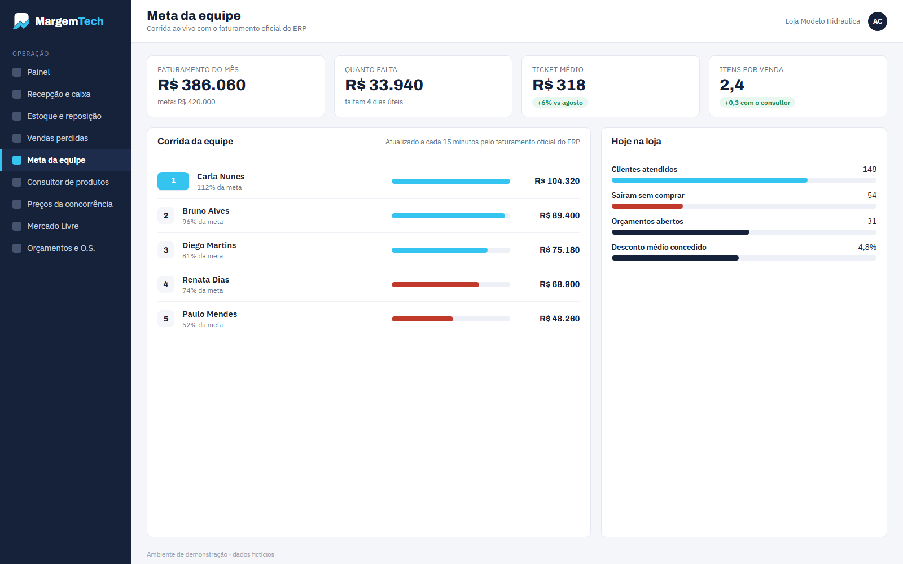903x564 pixels.
Task: Click the faltam 4 dias úteis text
Action: [x=374, y=102]
